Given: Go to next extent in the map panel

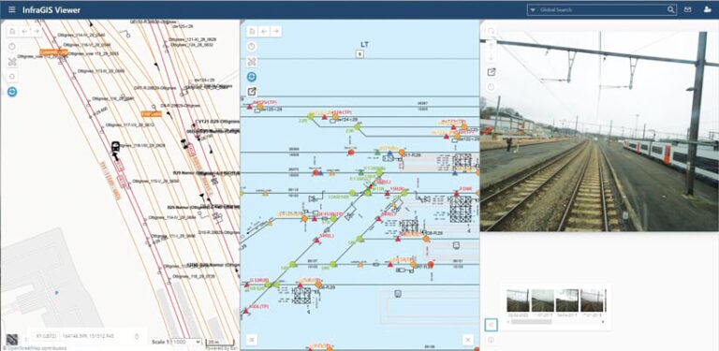Looking at the screenshot, I should (x=36, y=31).
